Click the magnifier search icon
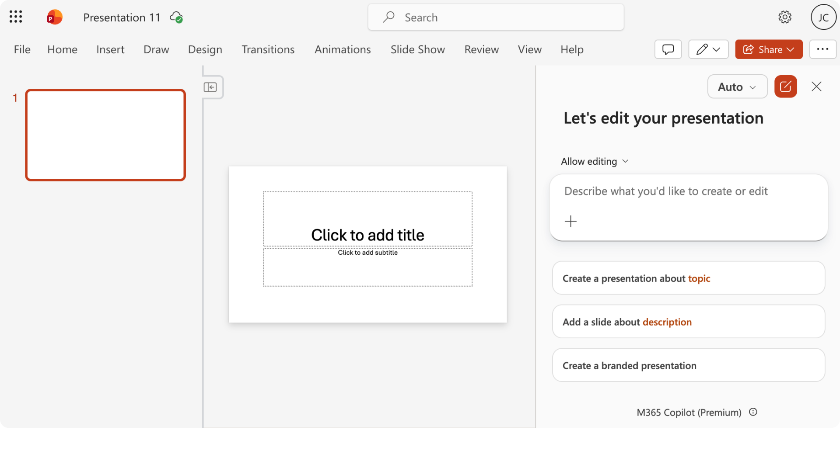840x472 pixels. click(x=388, y=17)
